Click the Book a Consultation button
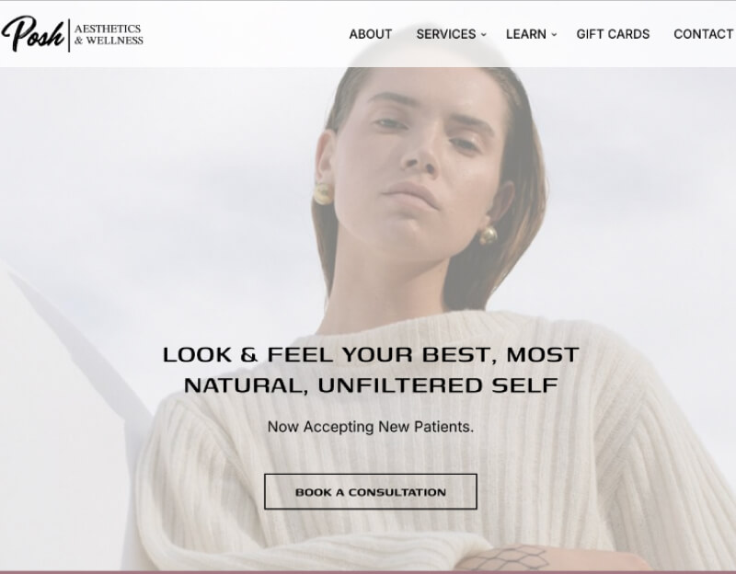This screenshot has height=574, width=736. click(x=371, y=491)
